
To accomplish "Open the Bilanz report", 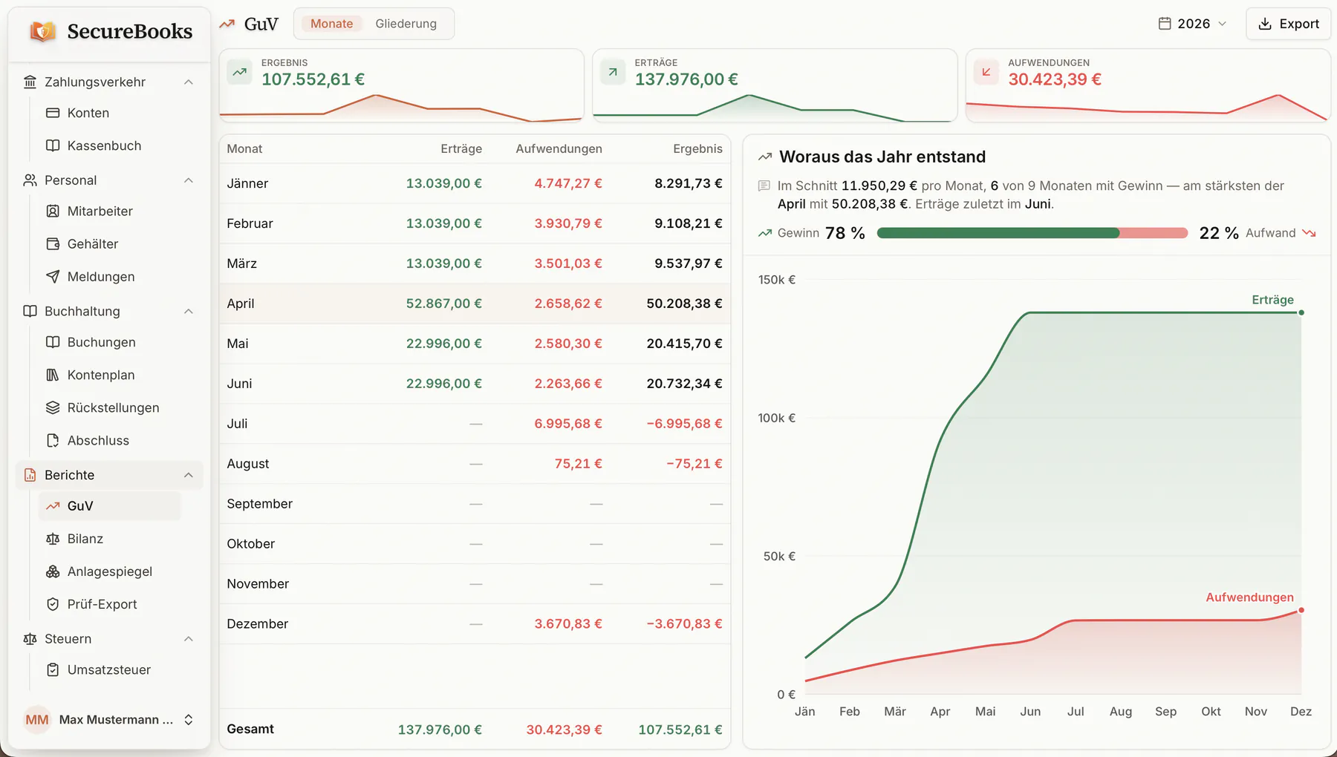I will 109,539.
